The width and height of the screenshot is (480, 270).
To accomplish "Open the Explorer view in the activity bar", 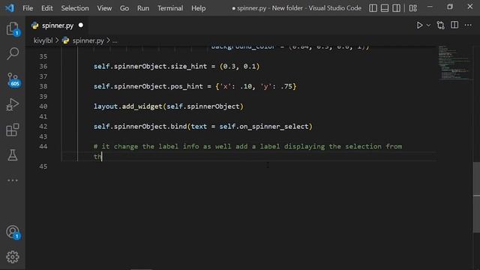I will (13, 28).
